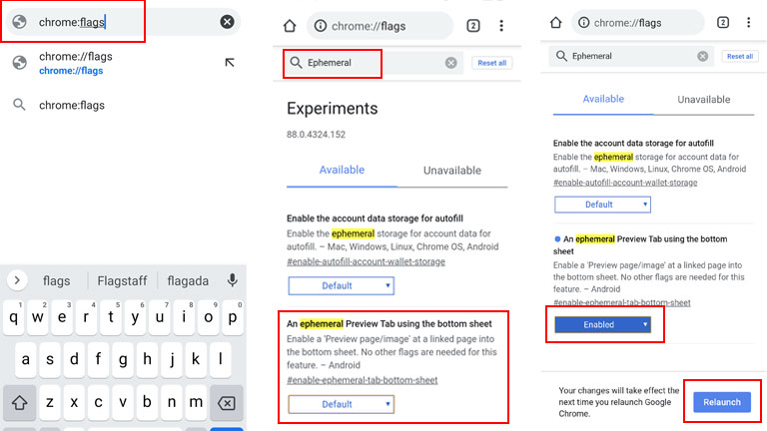Clear the Ephemeral search in the middle screen
Viewport: 767px width, 431px height.
(x=451, y=63)
